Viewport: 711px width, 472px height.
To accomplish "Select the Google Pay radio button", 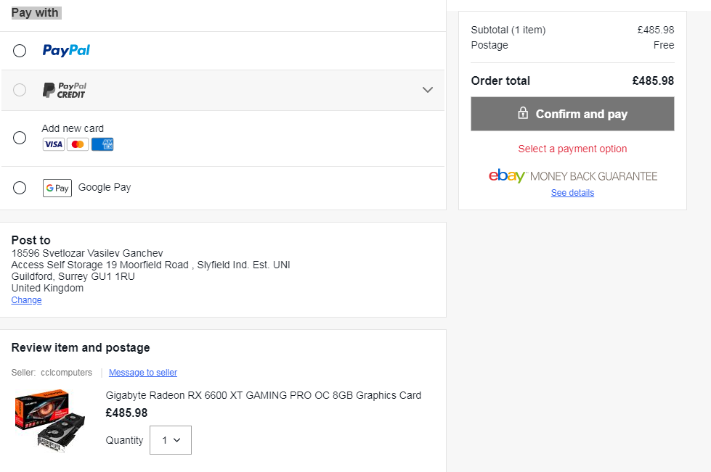I will pyautogui.click(x=20, y=187).
